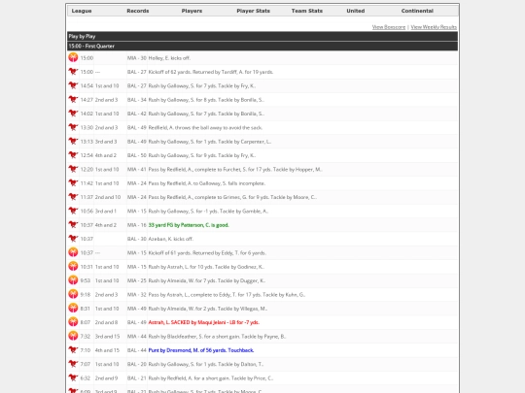The image size is (525, 393).
Task: Open the Records menu
Action: [x=138, y=11]
